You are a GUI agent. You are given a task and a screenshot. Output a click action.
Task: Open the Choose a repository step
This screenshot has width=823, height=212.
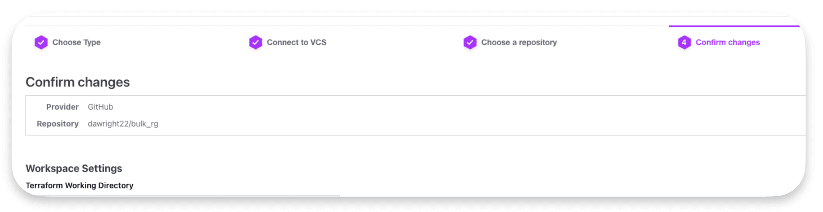click(519, 42)
